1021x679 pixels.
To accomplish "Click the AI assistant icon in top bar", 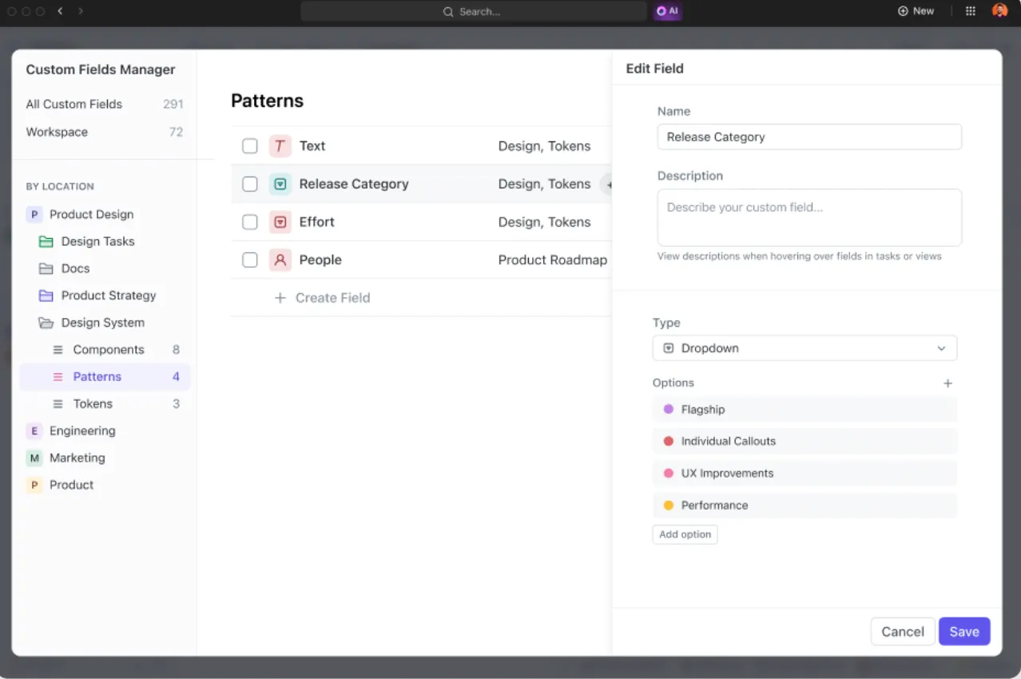I will (667, 11).
